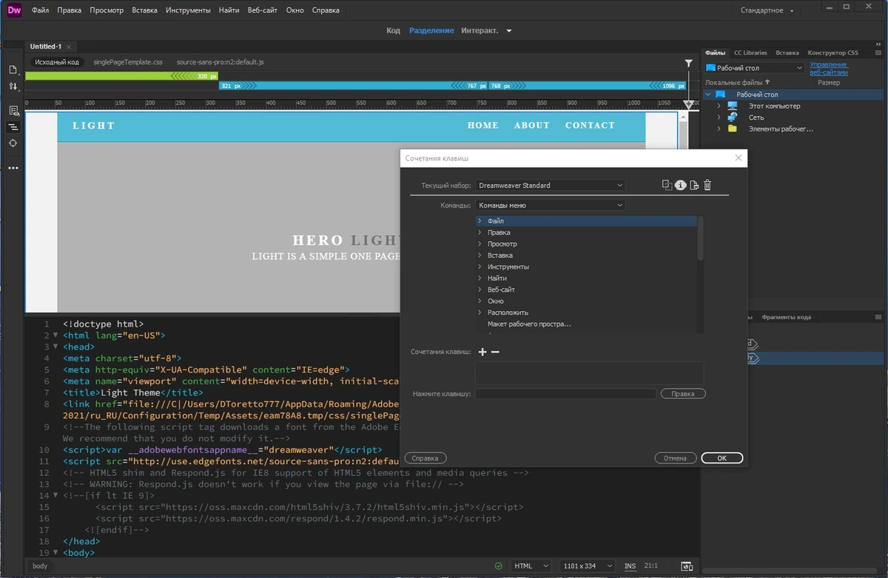This screenshot has width=888, height=578.
Task: Switch to the CC Libraries tab
Action: pyautogui.click(x=750, y=52)
